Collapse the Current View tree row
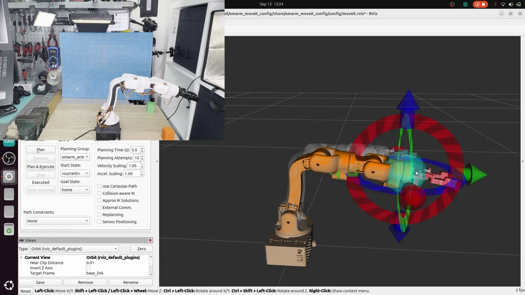 click(x=21, y=258)
